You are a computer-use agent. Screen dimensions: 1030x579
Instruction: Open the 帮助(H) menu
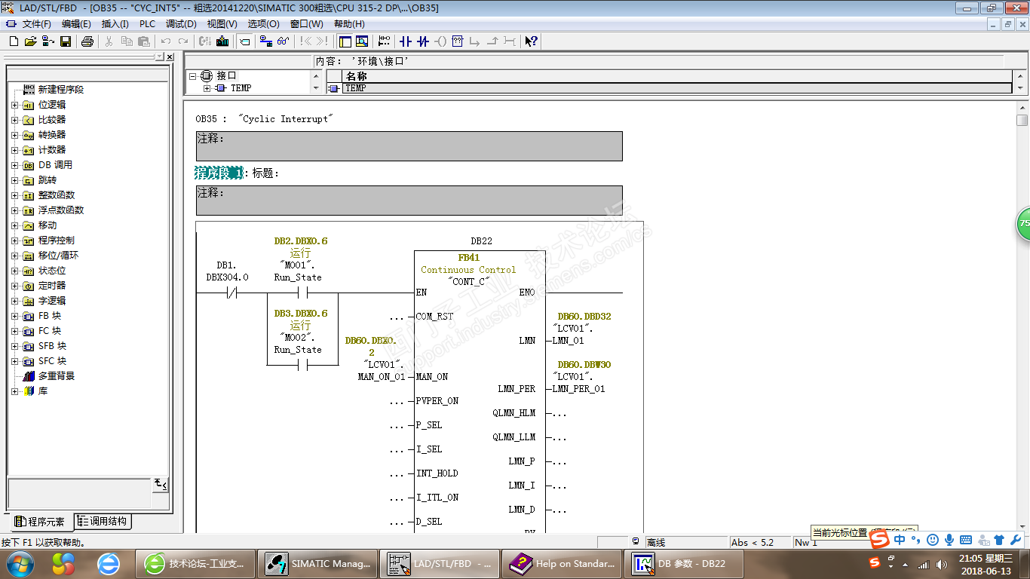coord(349,24)
